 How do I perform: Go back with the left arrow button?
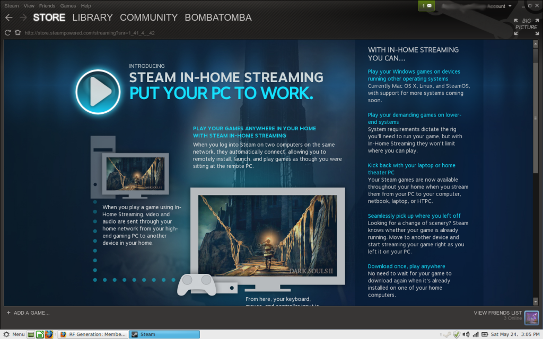[x=9, y=17]
